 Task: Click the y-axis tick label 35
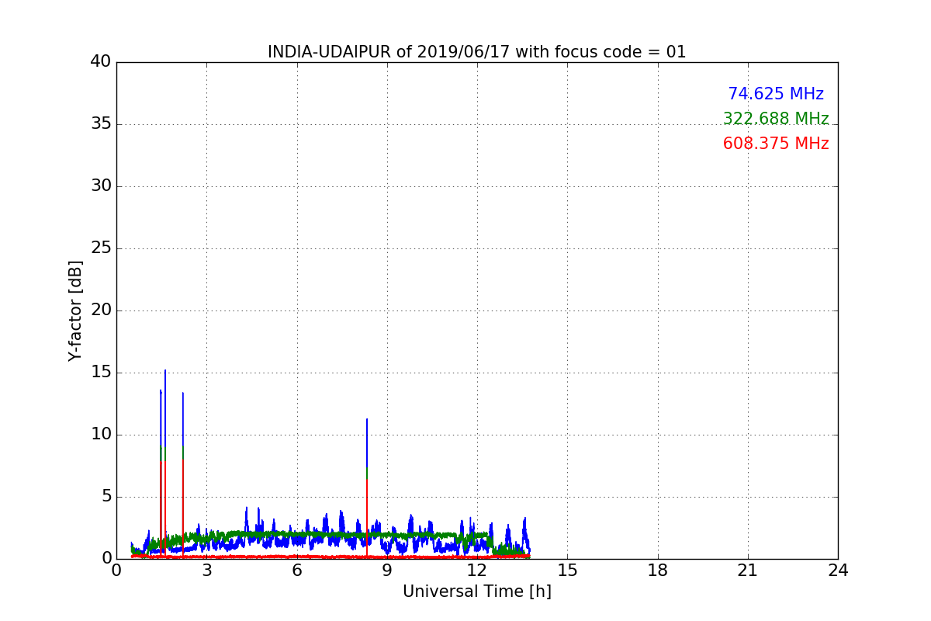pyautogui.click(x=100, y=124)
